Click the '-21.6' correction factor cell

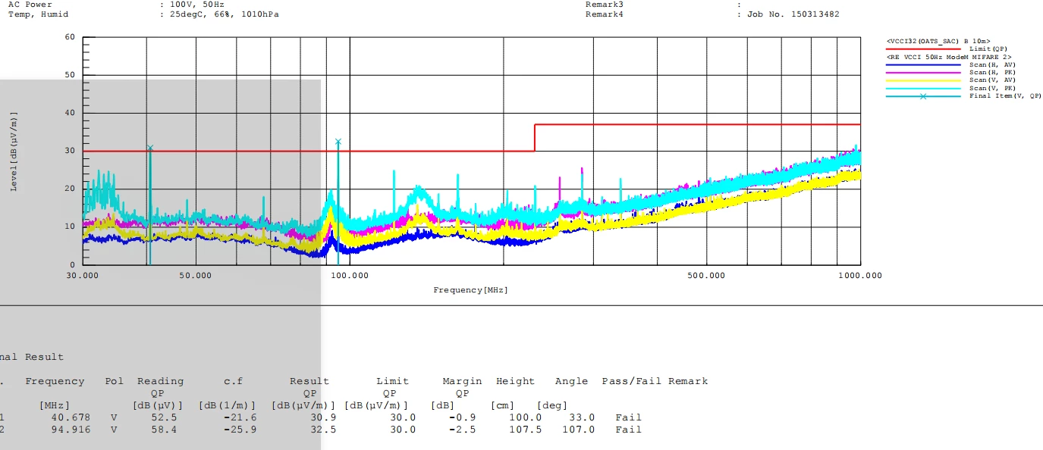click(x=240, y=417)
